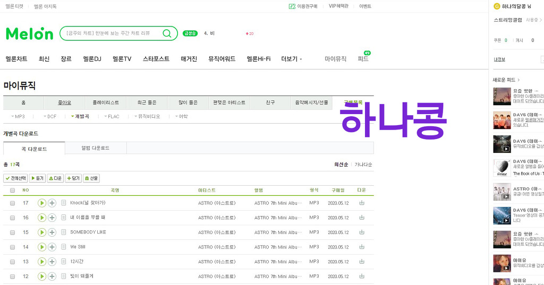The image size is (544, 285).
Task: Open ASTRO feed video thumbnail
Action: point(502,192)
